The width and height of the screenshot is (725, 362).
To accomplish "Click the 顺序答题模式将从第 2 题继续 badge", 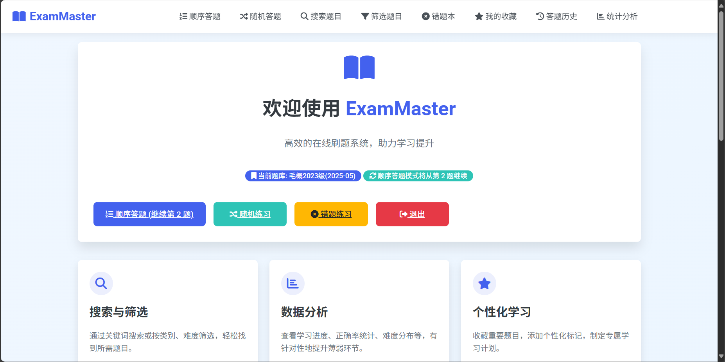I will tap(418, 176).
